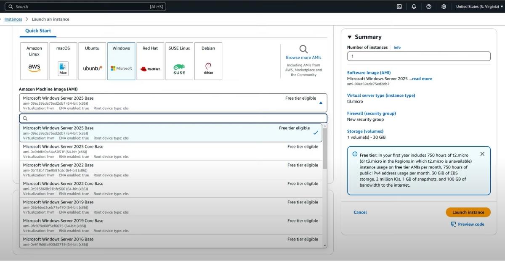
Task: Click the Launch instance button
Action: tap(468, 212)
